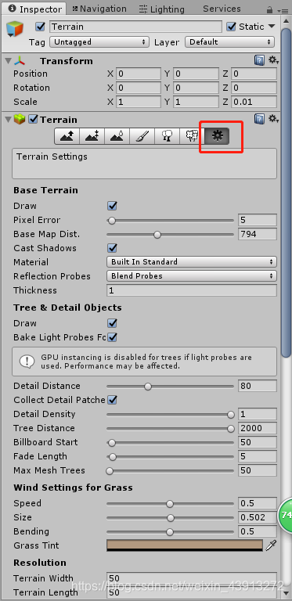The width and height of the screenshot is (292, 601).
Task: Select the Raise/Lower Terrain tool
Action: [x=67, y=136]
